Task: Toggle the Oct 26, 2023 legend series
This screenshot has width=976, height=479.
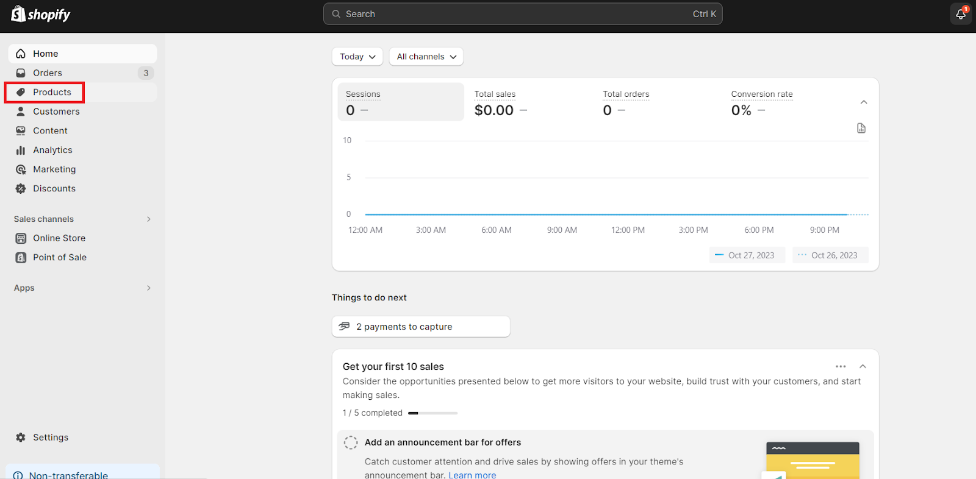Action: [830, 255]
